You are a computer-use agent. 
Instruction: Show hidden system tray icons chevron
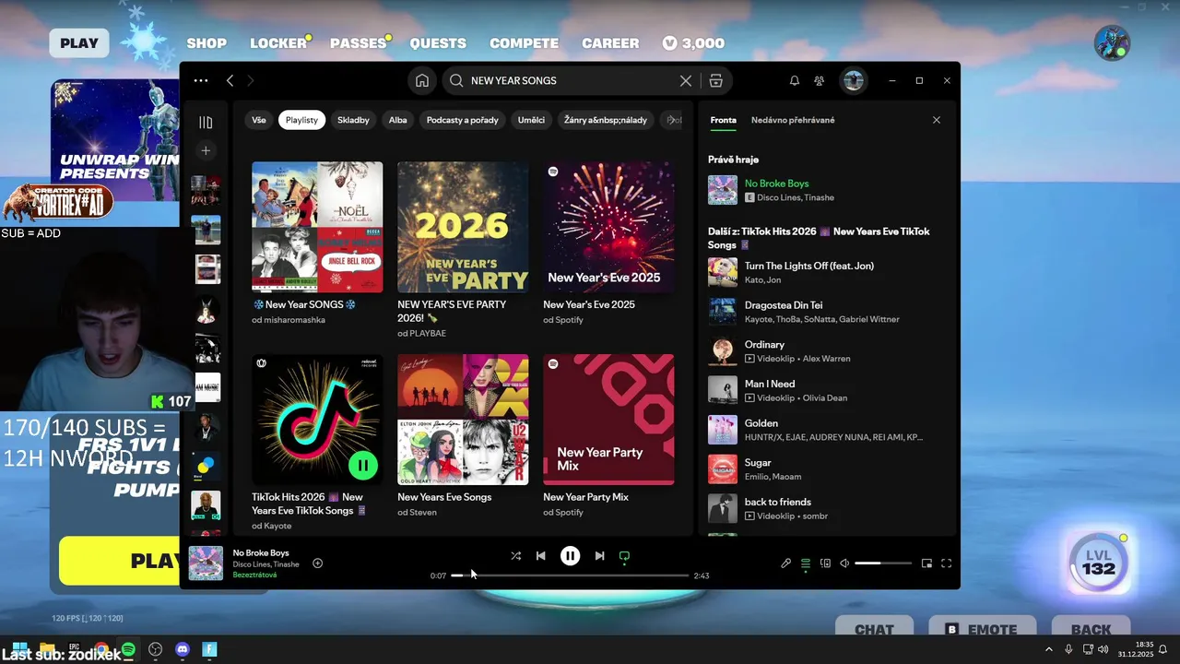1048,649
